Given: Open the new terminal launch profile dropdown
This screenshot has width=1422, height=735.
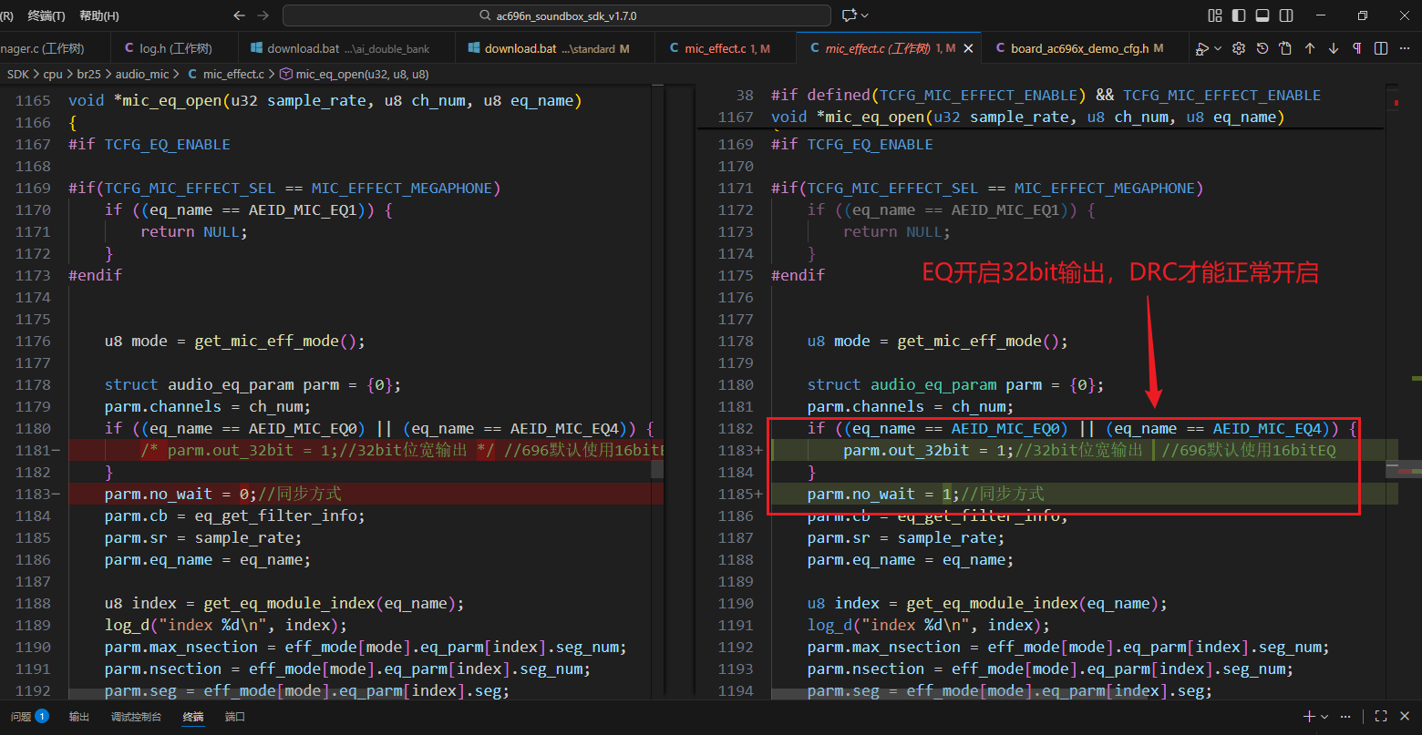Looking at the screenshot, I should 1324,717.
